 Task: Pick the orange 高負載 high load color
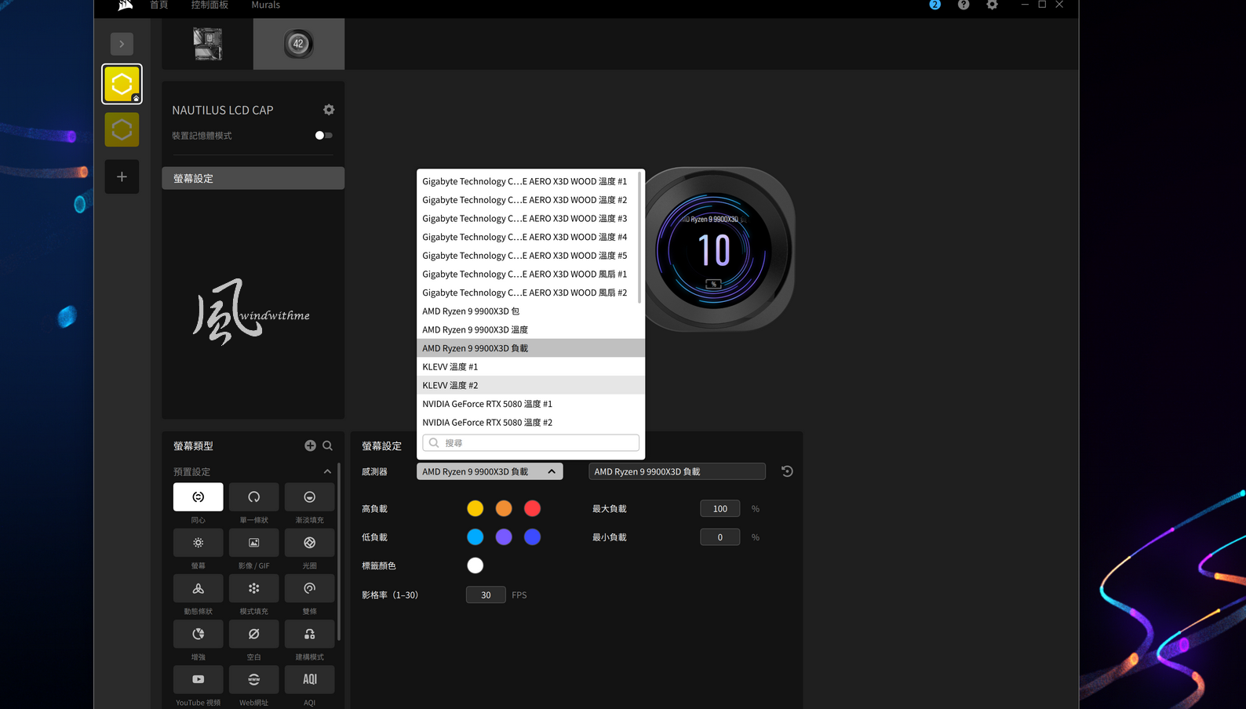pos(504,508)
